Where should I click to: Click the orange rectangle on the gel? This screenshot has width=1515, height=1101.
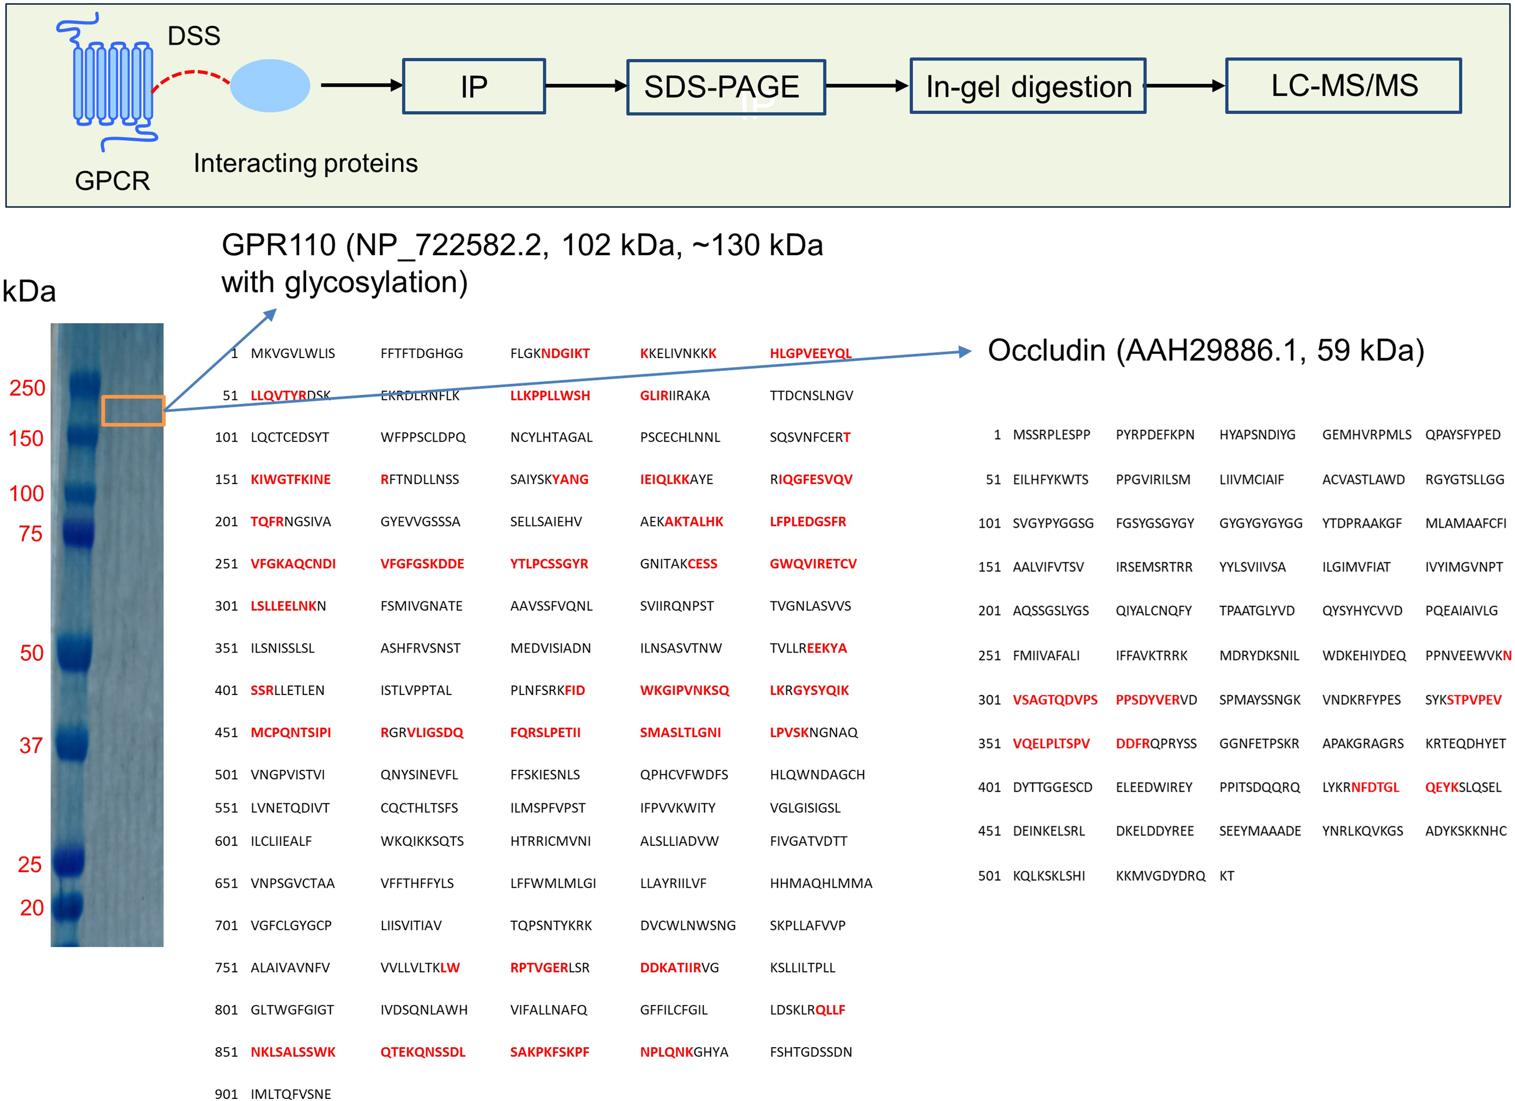tap(133, 411)
